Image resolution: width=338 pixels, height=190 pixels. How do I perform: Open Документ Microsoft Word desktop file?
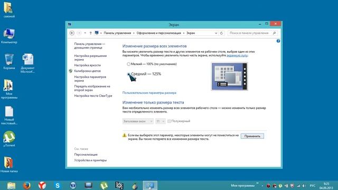[x=27, y=63]
